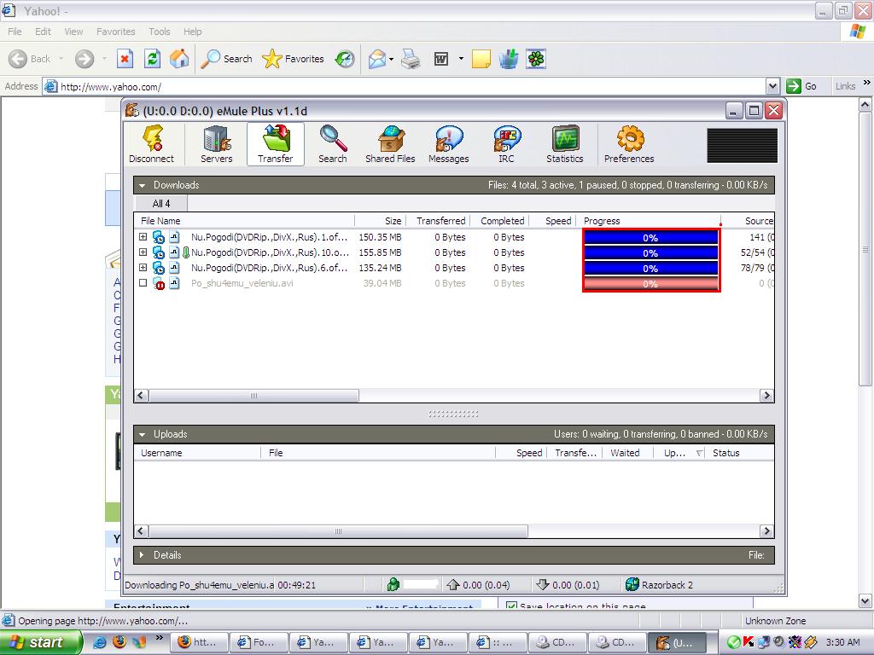Click the Edit with Word icon
Screen dimensions: 874x655
click(x=441, y=59)
